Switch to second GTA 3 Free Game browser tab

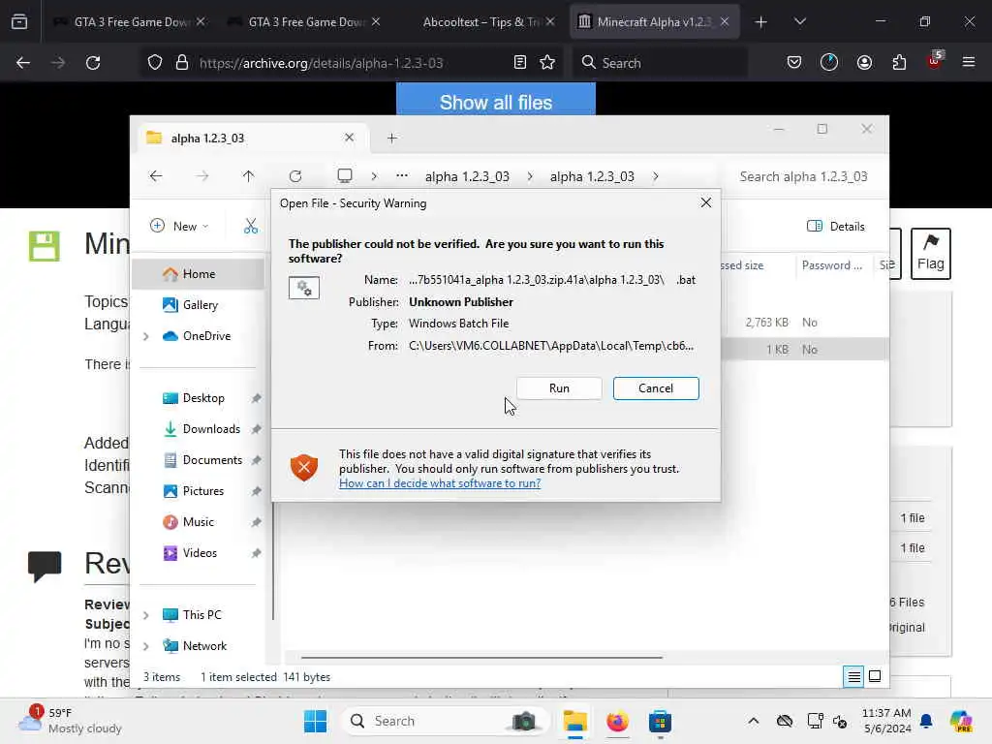click(303, 21)
